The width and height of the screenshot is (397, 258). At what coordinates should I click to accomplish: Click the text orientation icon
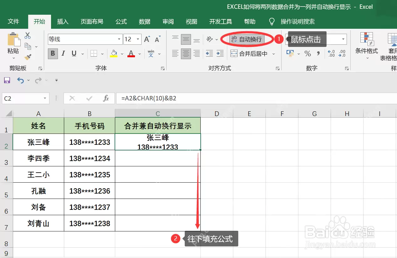(x=209, y=39)
